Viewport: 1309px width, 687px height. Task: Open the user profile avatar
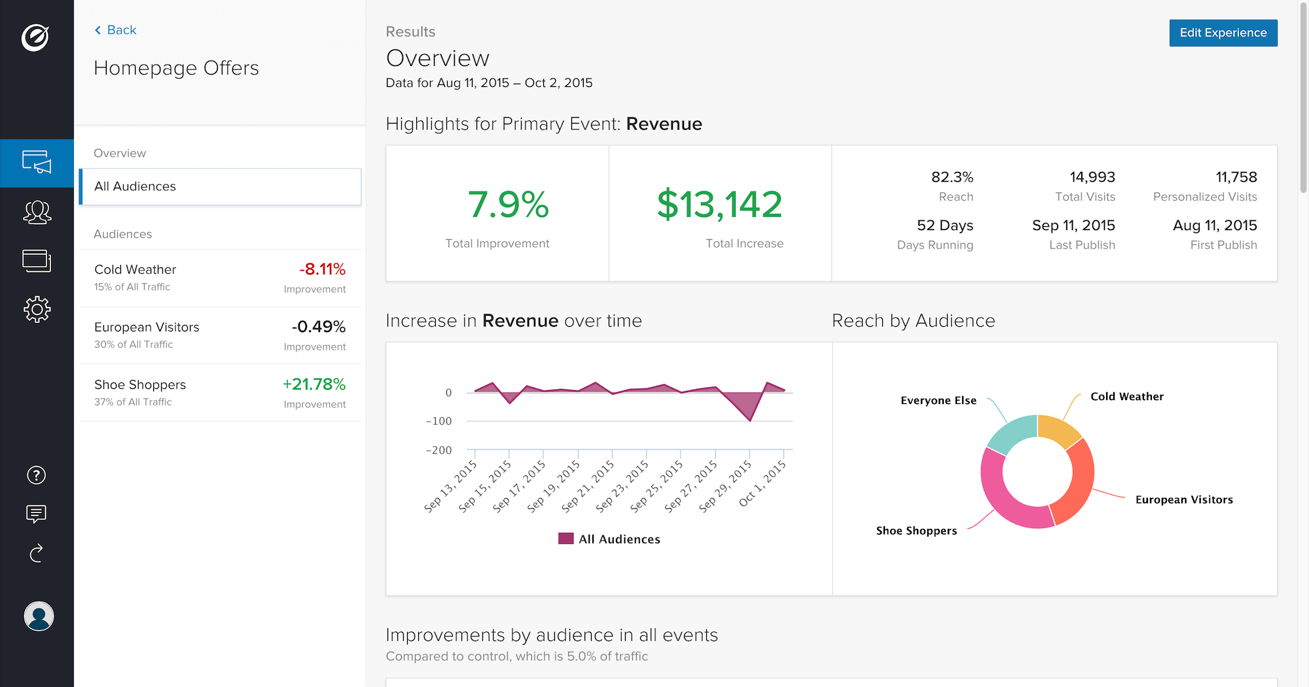[39, 616]
